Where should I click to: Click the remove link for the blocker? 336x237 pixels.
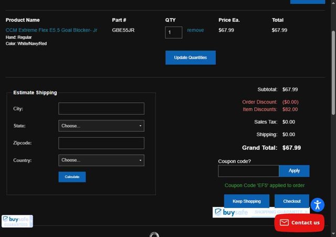[195, 30]
